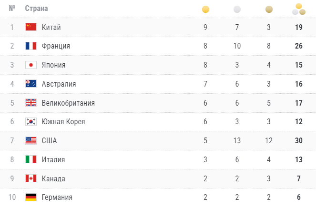The image size is (316, 207).
Task: Click the gold medal column header icon
Action: click(205, 9)
